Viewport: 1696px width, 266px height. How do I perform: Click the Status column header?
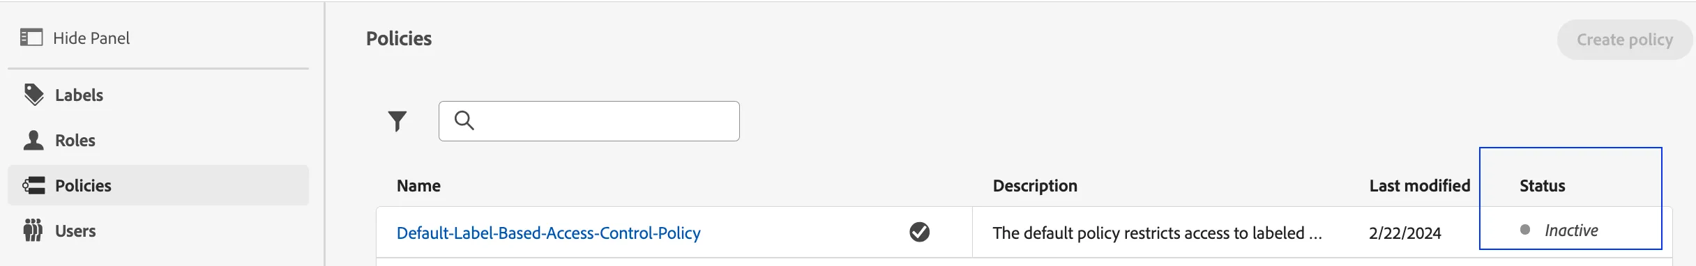(1543, 186)
